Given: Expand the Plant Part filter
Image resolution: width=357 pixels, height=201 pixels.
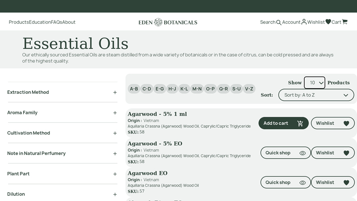Looking at the screenshot, I should (x=62, y=174).
